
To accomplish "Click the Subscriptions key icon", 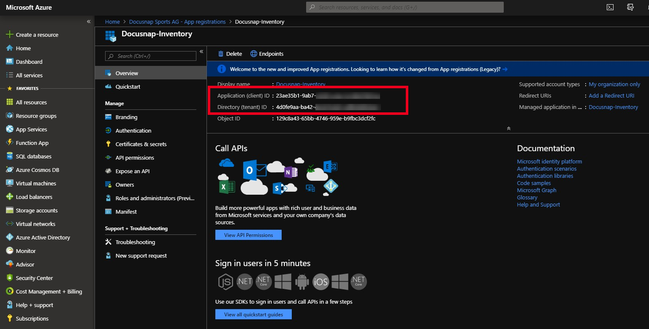I will tap(9, 318).
